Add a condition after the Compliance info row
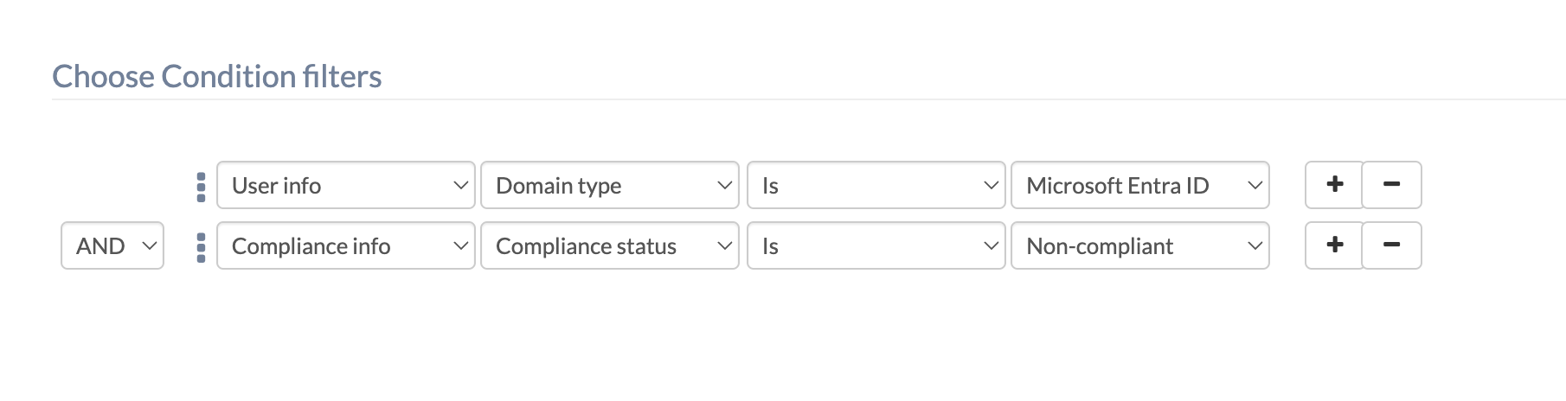 pyautogui.click(x=1334, y=245)
